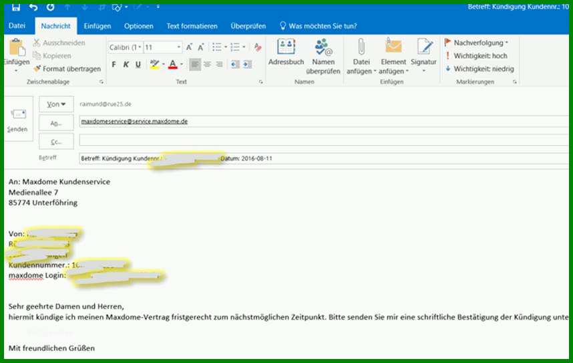Undo the last action

(x=33, y=7)
